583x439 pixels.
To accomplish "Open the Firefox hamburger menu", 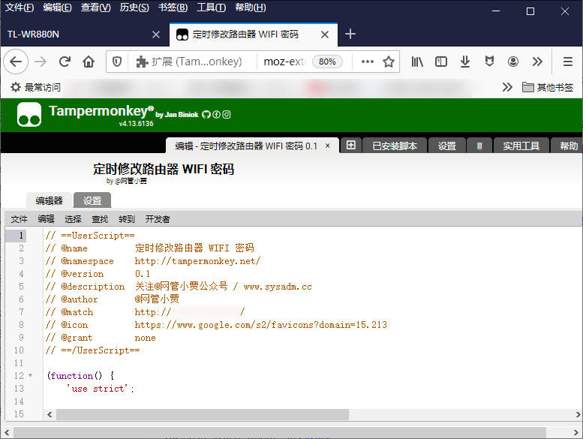I will click(x=568, y=62).
